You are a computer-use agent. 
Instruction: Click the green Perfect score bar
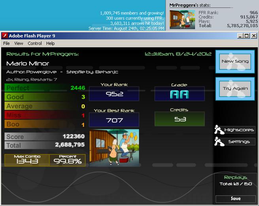tap(45, 88)
